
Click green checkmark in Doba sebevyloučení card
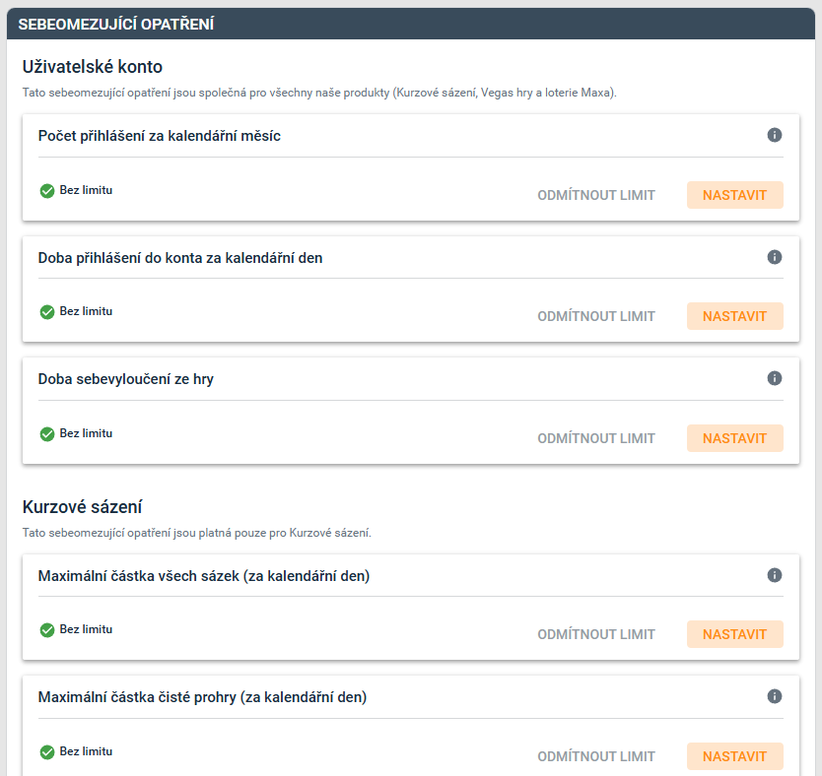coord(47,434)
